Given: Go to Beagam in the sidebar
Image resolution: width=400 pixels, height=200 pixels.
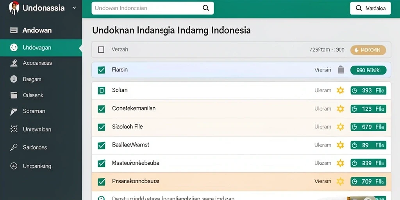Looking at the screenshot, I should point(32,79).
